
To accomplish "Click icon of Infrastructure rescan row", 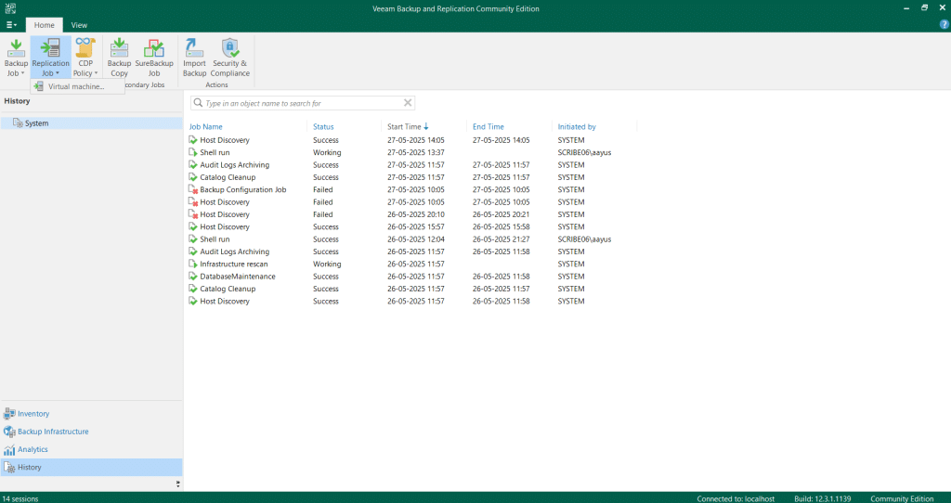I will 193,264.
